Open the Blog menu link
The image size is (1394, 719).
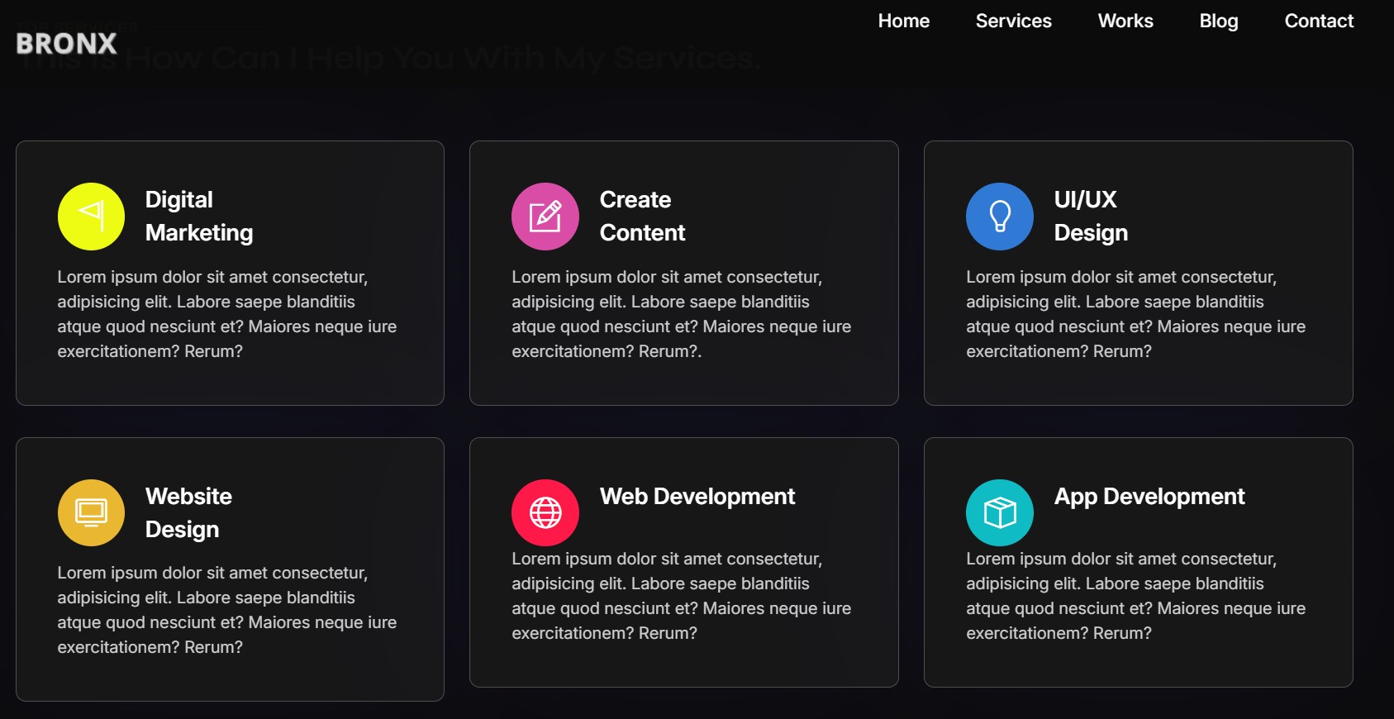point(1218,21)
